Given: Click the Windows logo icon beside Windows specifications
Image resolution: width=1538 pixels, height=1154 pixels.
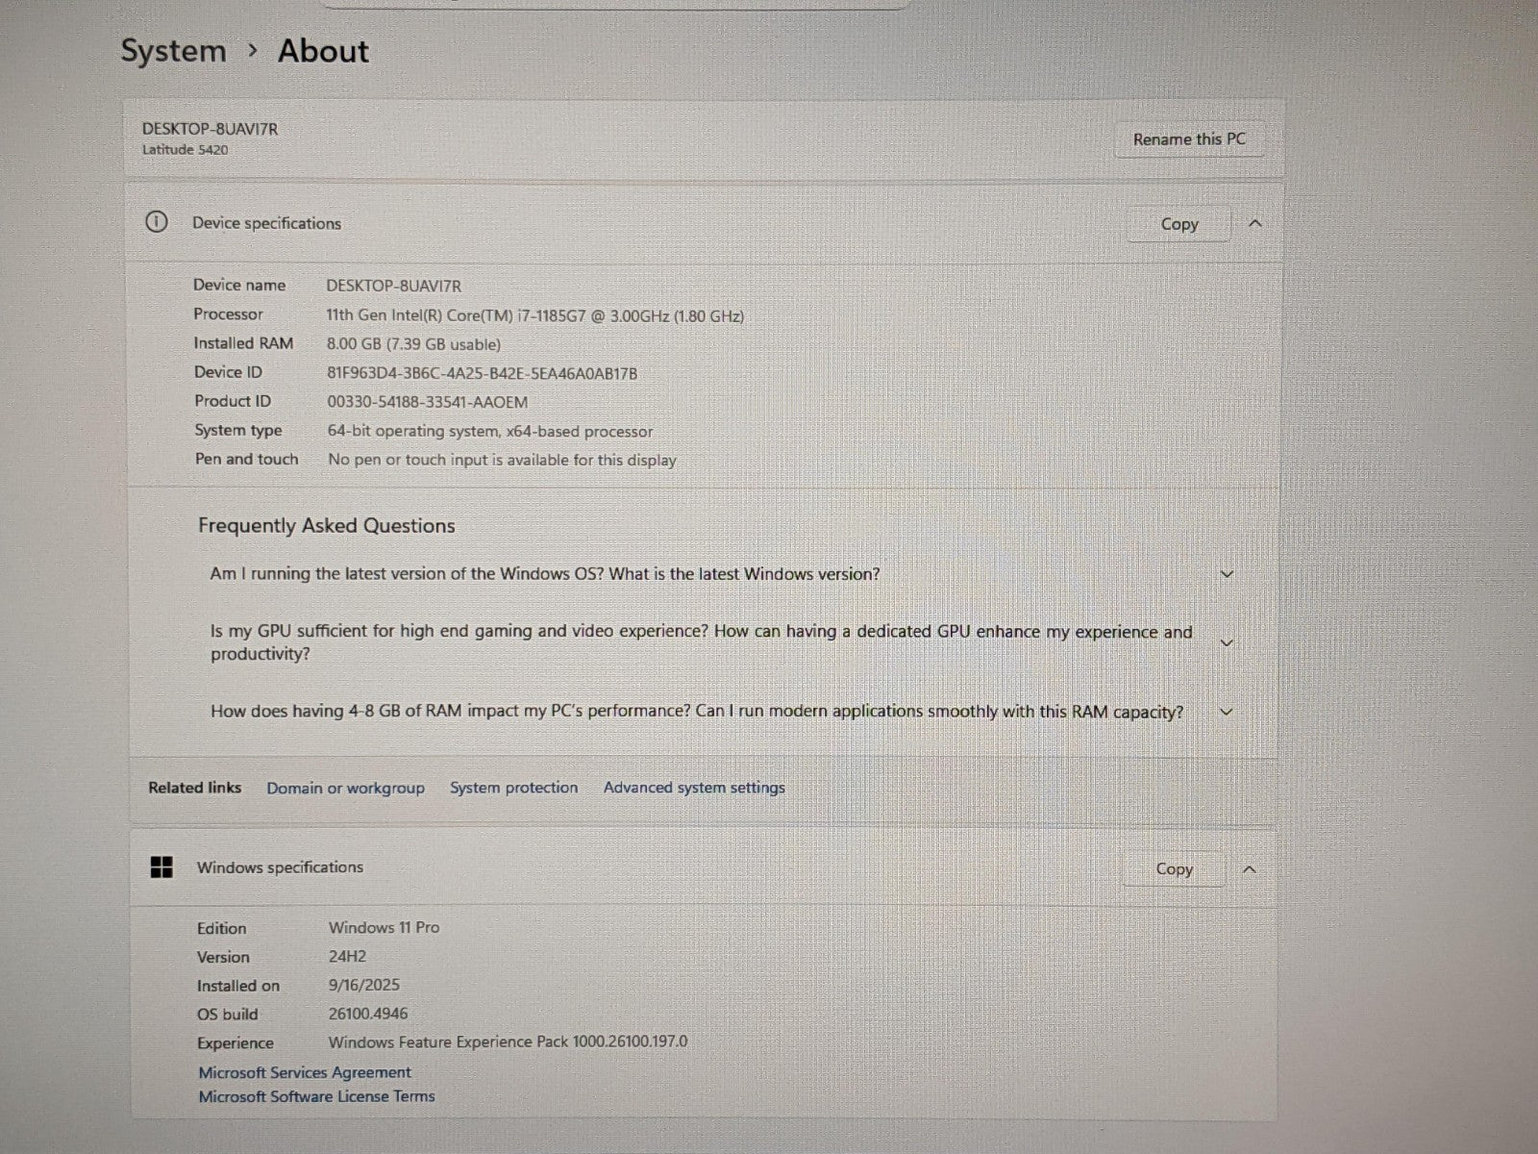Looking at the screenshot, I should tap(161, 867).
